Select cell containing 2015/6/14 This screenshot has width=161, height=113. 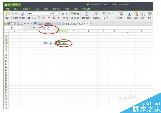point(48,43)
